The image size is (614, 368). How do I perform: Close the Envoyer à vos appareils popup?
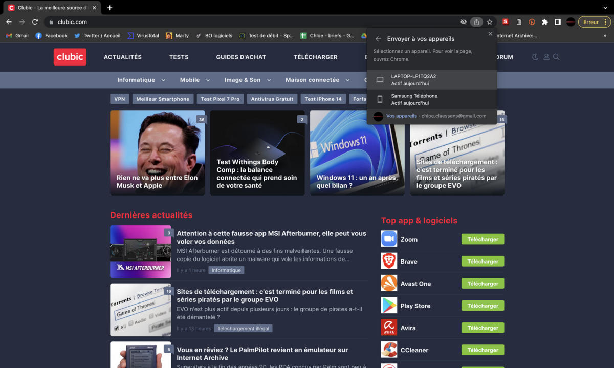490,34
